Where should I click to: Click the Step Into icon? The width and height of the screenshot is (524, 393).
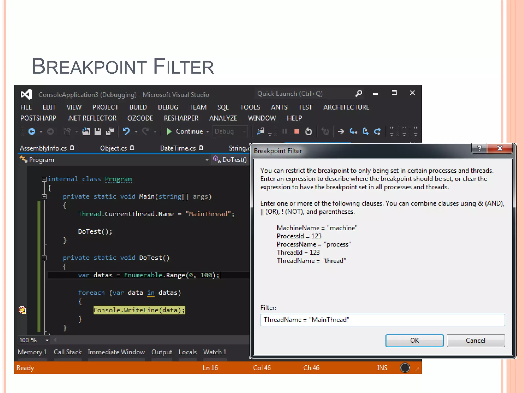click(x=353, y=132)
